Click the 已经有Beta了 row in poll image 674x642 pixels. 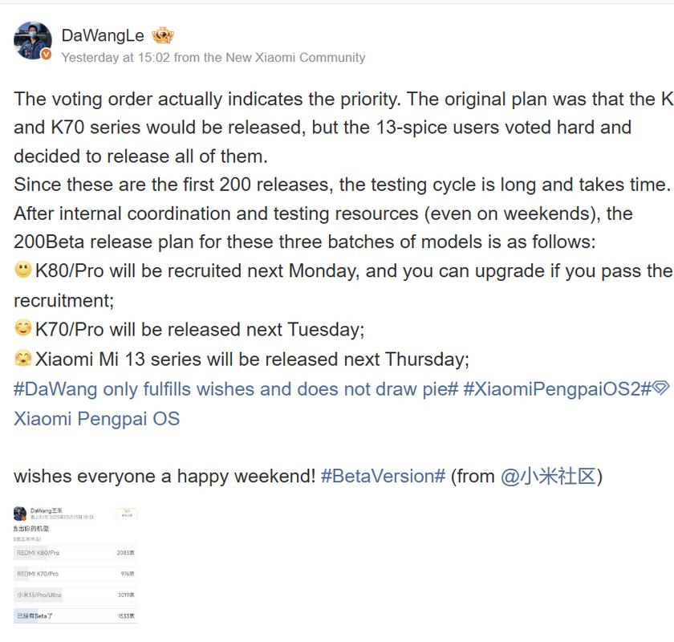tap(75, 616)
